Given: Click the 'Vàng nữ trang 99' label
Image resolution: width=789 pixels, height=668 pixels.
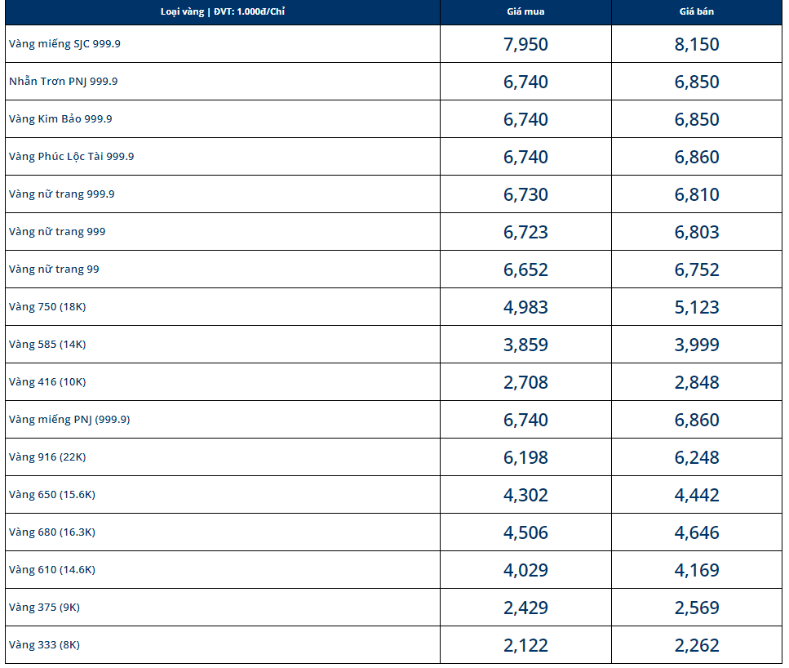Looking at the screenshot, I should (x=54, y=269).
